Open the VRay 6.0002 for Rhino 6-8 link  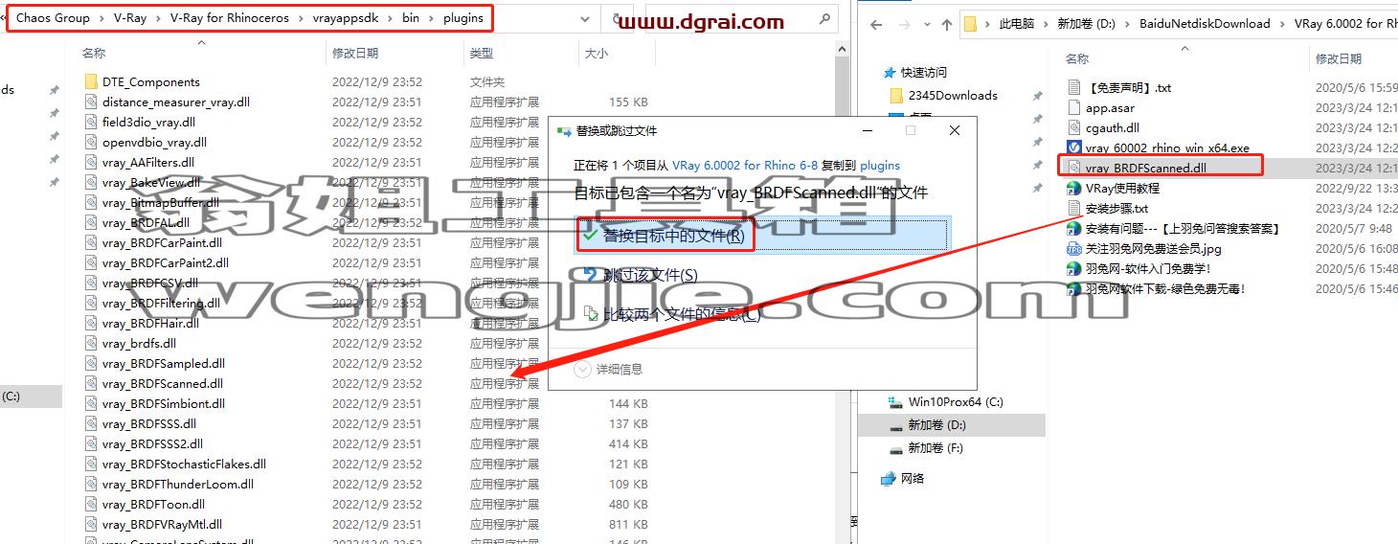745,165
